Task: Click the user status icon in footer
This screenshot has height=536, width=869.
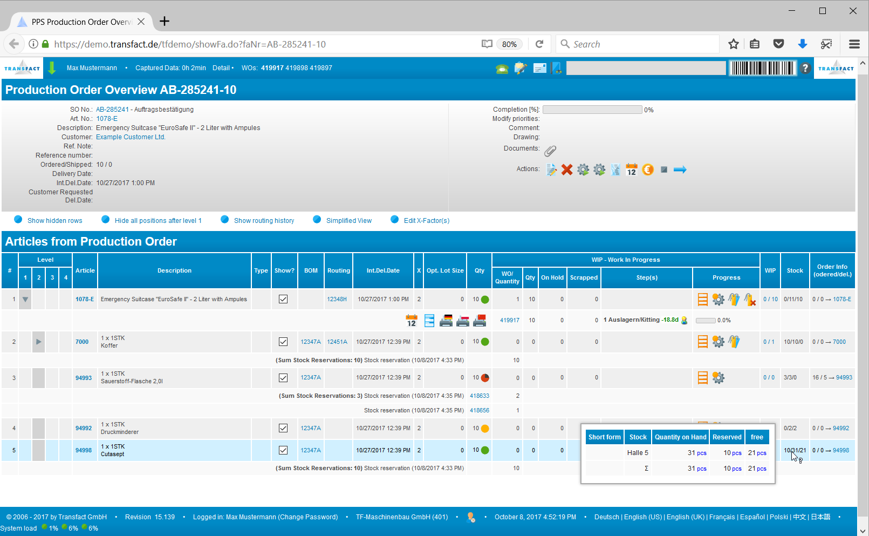Action: (471, 517)
